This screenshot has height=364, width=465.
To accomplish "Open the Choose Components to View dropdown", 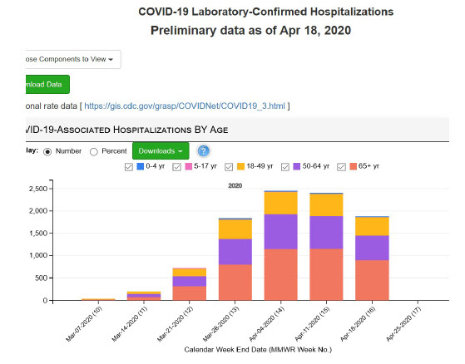I will (x=73, y=59).
